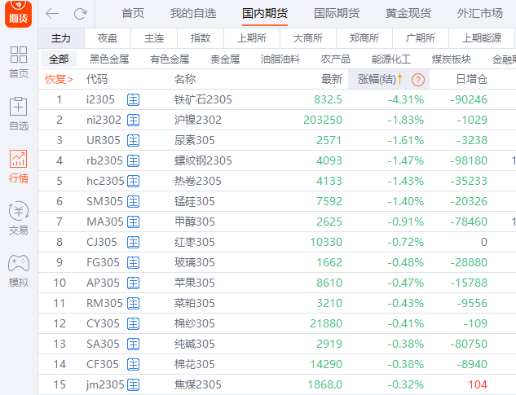
Task: Open the 交易 trading sidebar icon
Action: (18, 218)
